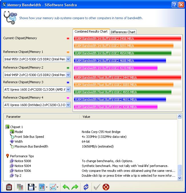Click the line graph chart icon
The image size is (186, 193).
[x=53, y=187]
